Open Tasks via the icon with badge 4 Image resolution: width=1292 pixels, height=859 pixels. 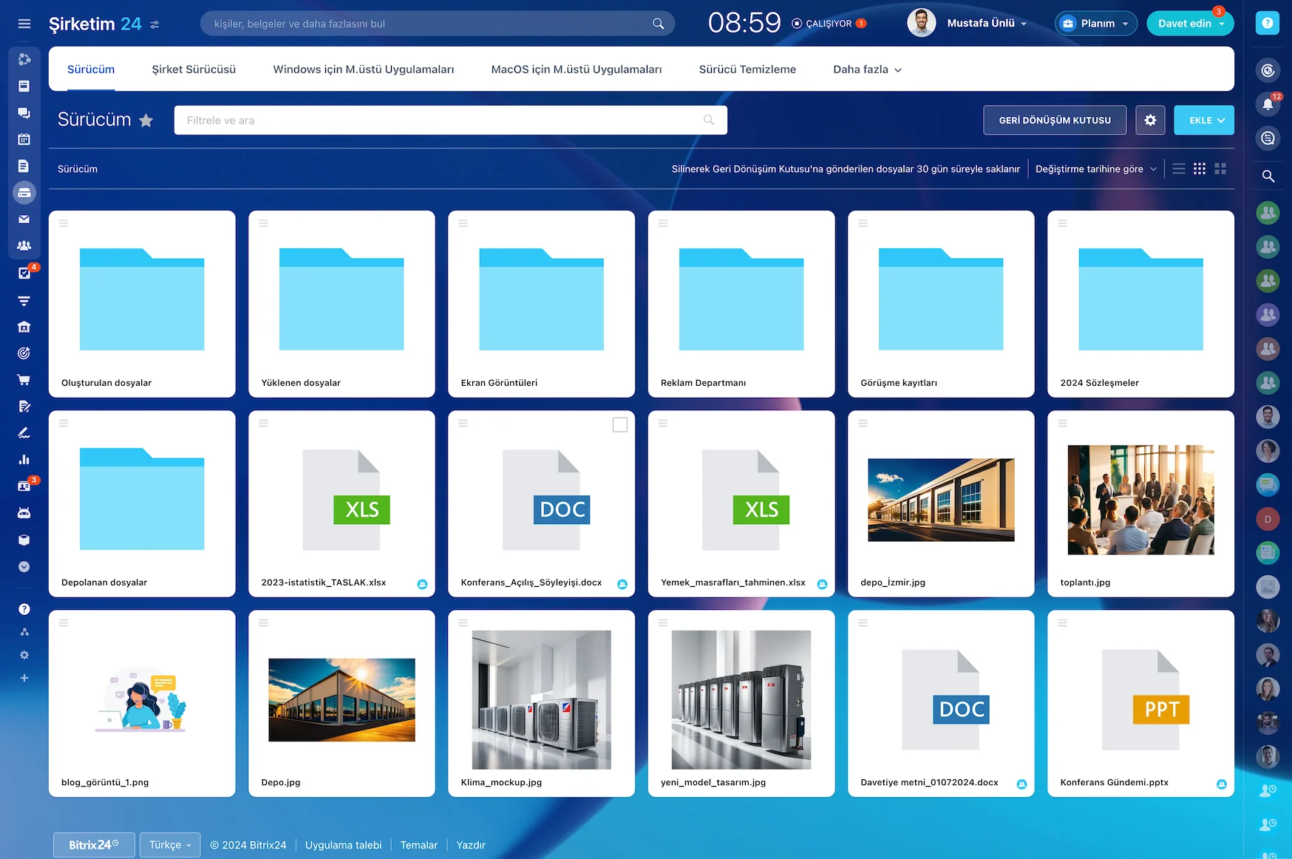pos(24,273)
